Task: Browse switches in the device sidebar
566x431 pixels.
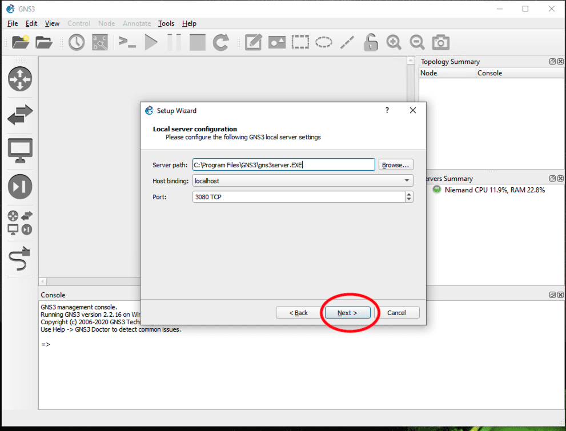Action: point(20,115)
